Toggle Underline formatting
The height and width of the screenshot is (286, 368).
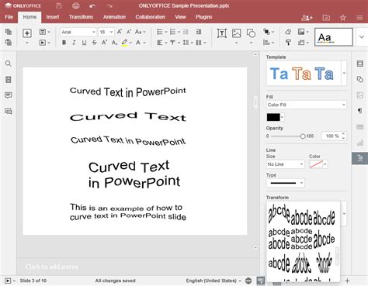pyautogui.click(x=84, y=43)
